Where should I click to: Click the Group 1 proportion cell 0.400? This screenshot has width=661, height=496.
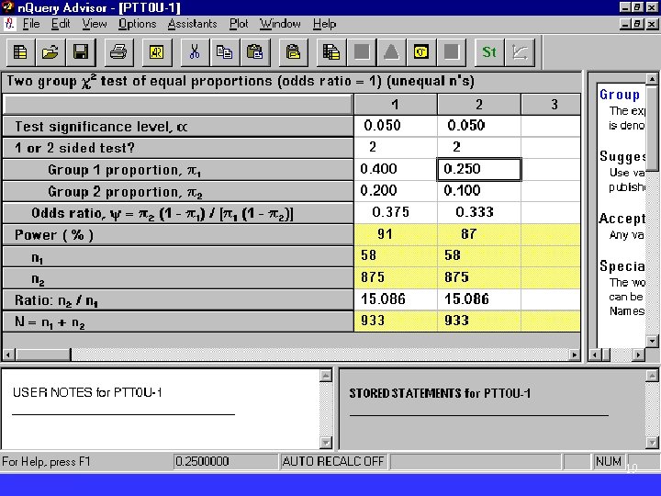click(x=396, y=169)
